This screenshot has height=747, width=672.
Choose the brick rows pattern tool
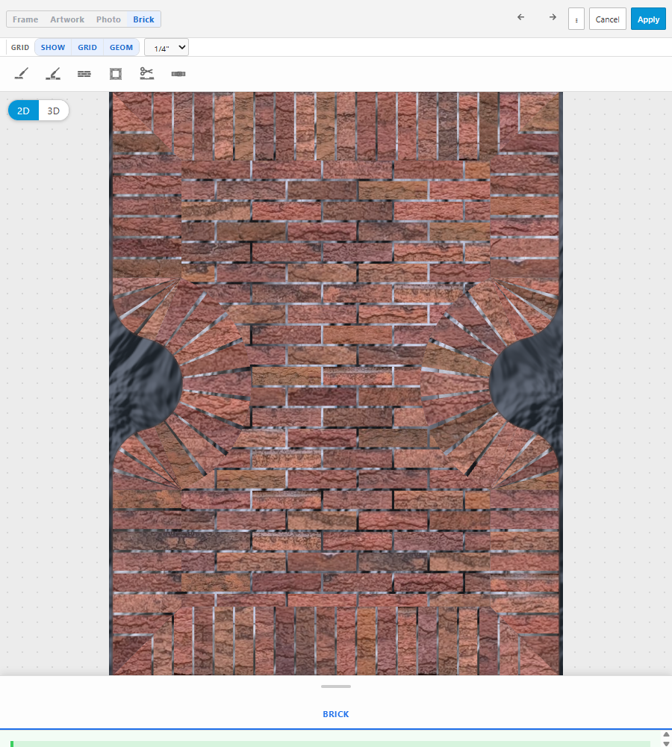point(84,74)
